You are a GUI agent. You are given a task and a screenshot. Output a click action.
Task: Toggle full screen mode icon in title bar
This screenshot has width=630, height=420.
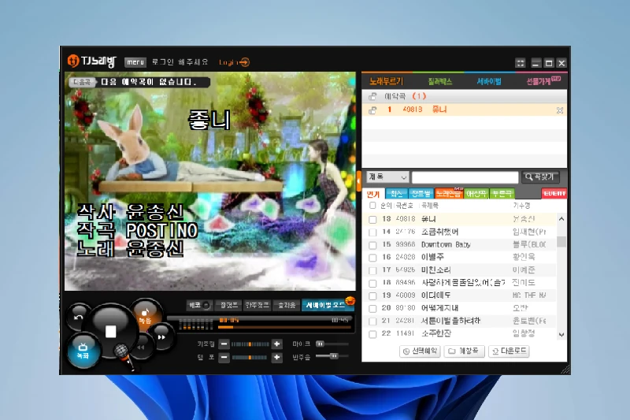[x=521, y=63]
